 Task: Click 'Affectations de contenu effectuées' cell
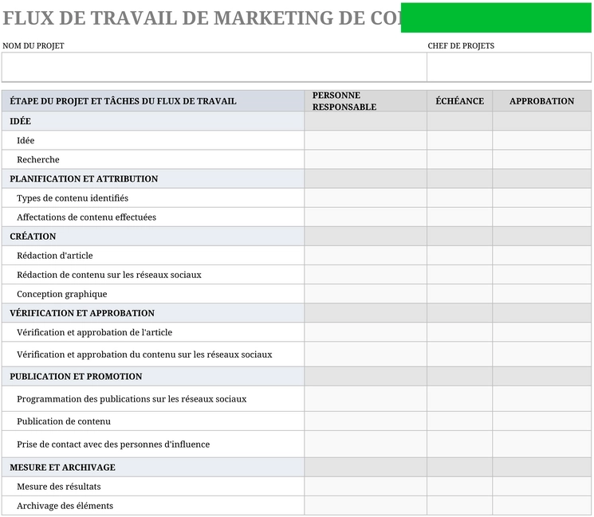click(153, 217)
